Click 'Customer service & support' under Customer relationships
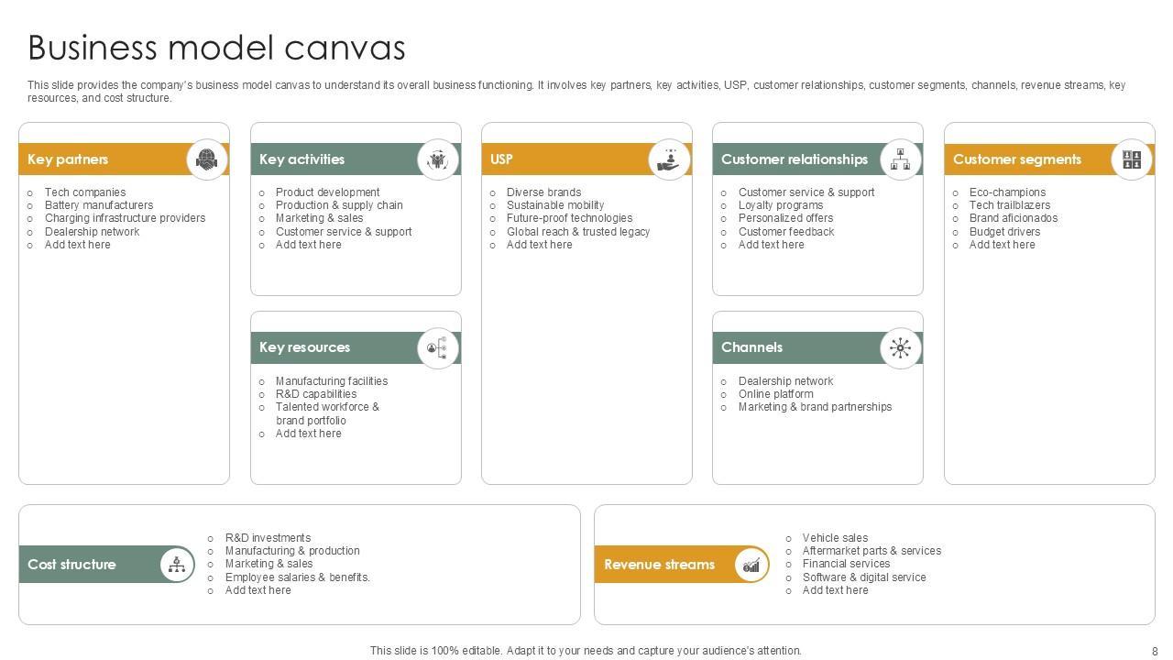This screenshot has width=1173, height=660. tap(806, 192)
